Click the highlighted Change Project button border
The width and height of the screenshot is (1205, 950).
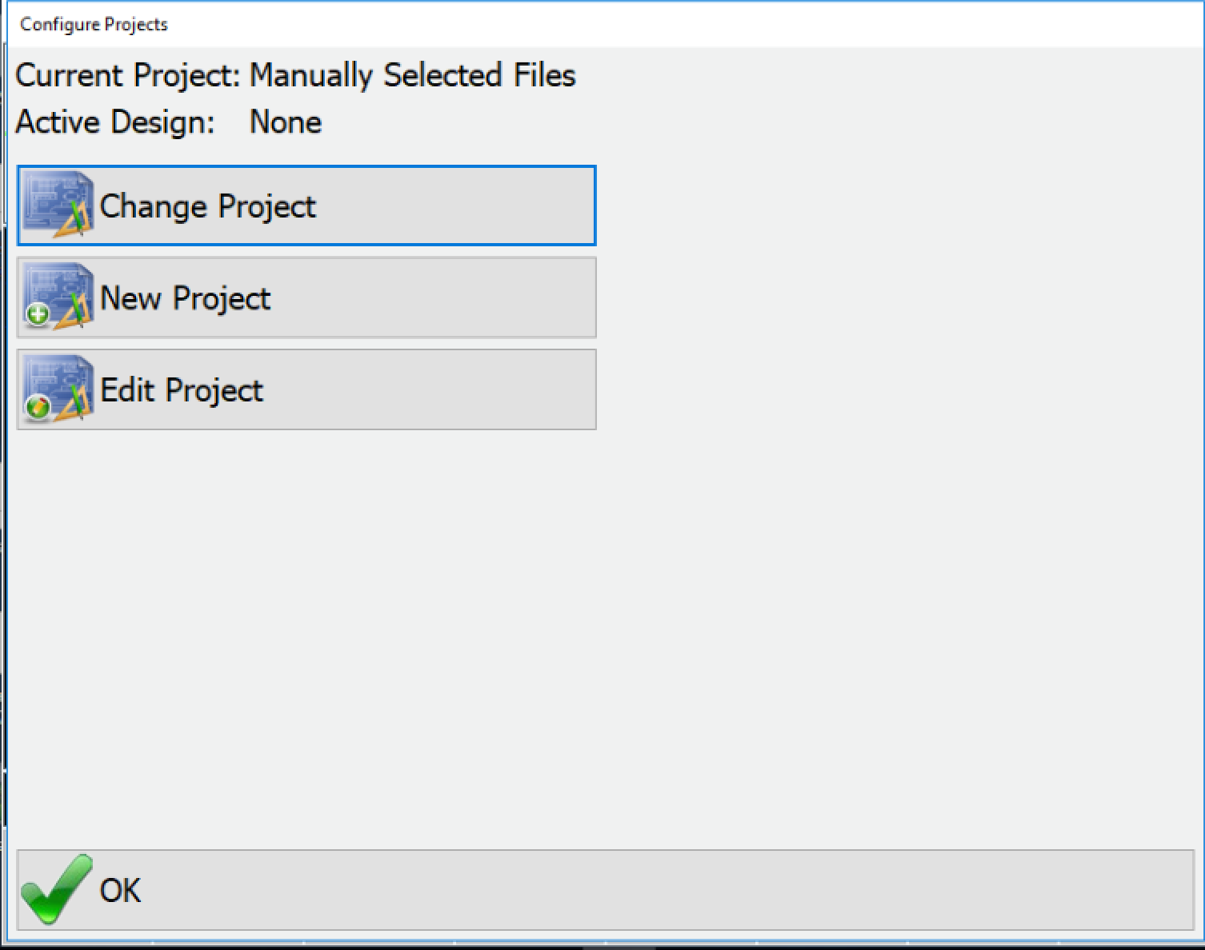(x=306, y=167)
